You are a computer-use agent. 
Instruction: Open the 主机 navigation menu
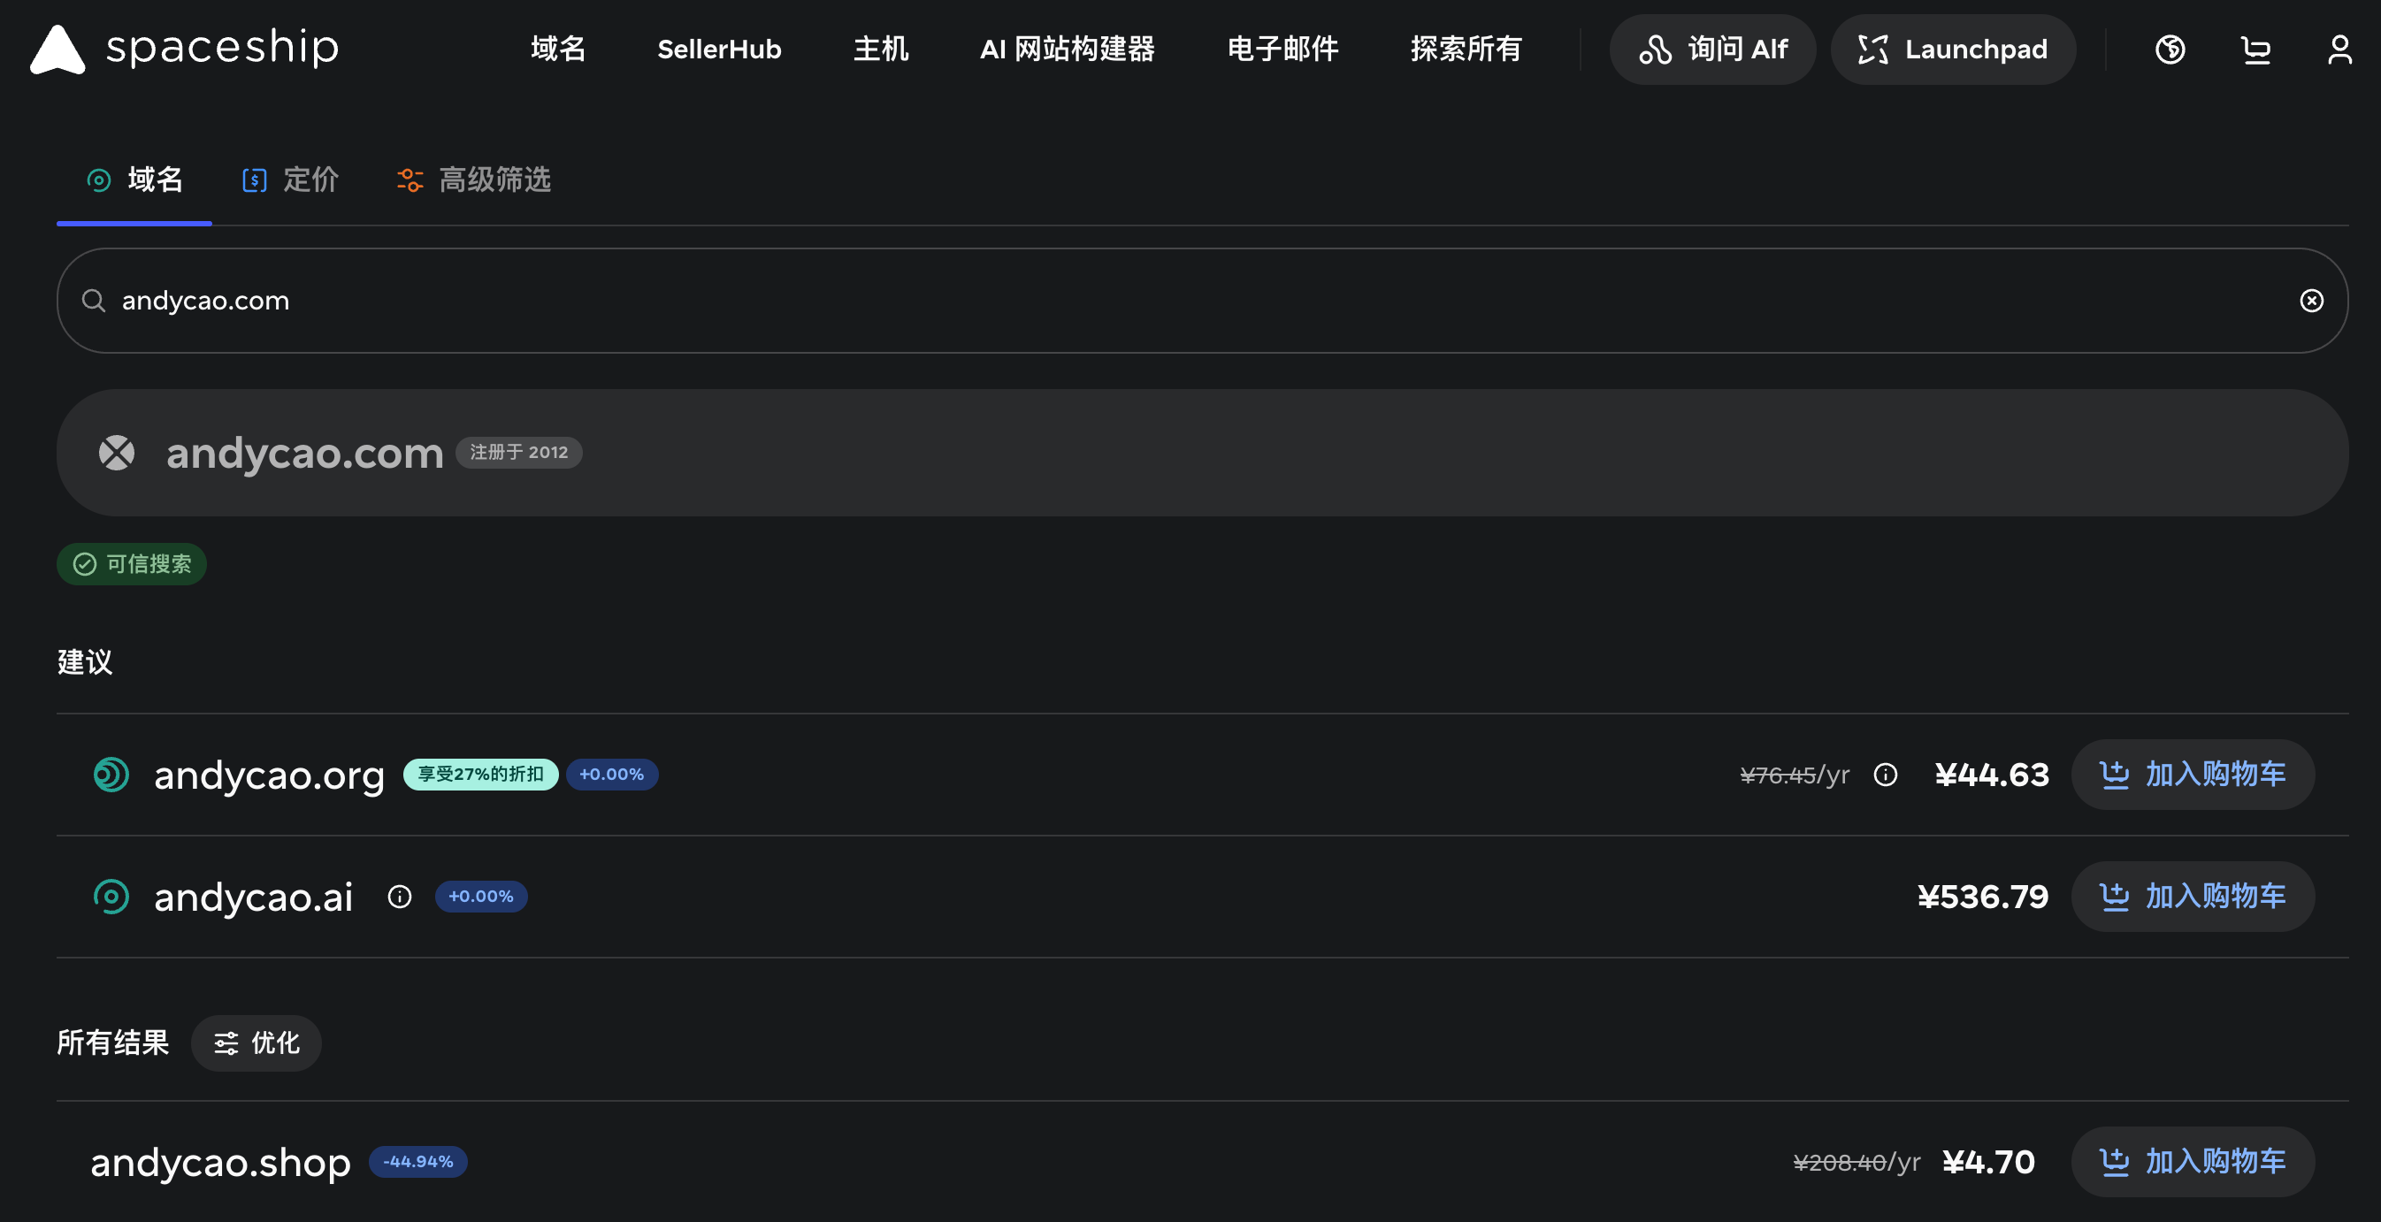[881, 49]
